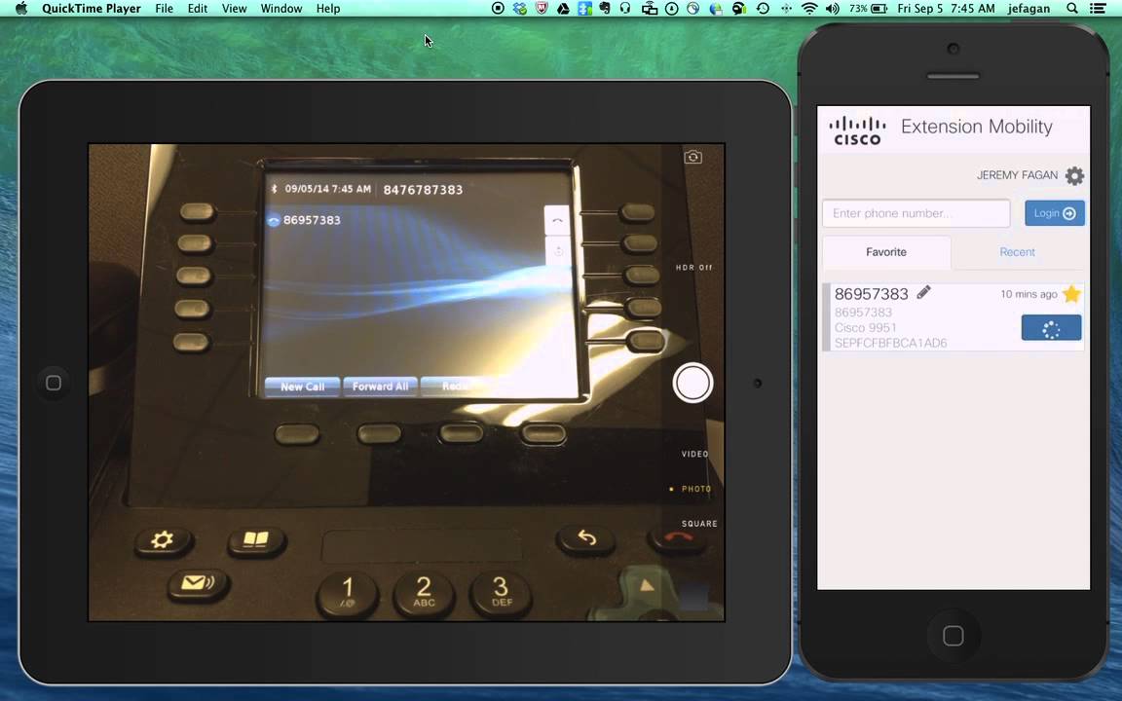1122x701 pixels.
Task: Tap the iPad home button
Action: coord(53,383)
